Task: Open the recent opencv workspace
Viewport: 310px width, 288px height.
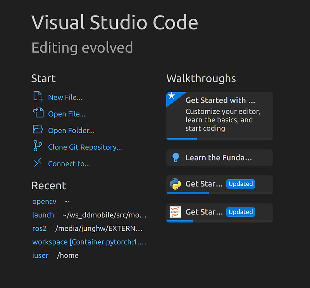Action: tap(44, 201)
